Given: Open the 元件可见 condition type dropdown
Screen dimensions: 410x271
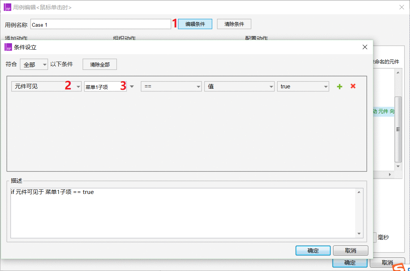Looking at the screenshot, I should [46, 86].
